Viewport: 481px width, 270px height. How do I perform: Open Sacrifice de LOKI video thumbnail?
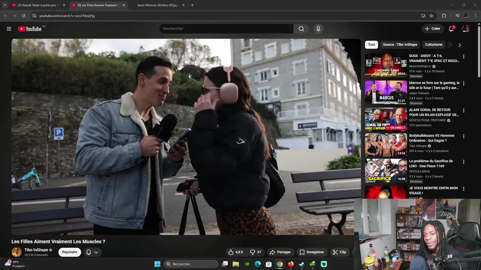coord(386,170)
